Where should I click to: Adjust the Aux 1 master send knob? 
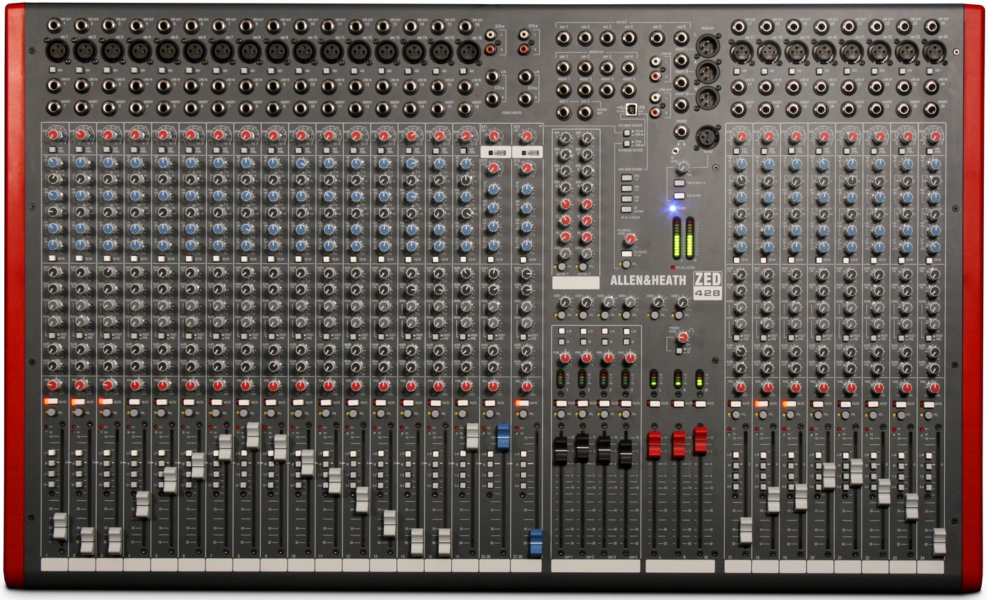pyautogui.click(x=564, y=303)
